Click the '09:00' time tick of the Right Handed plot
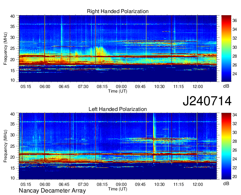Image resolution: width=241 pixels, height=195 pixels. coord(121,87)
